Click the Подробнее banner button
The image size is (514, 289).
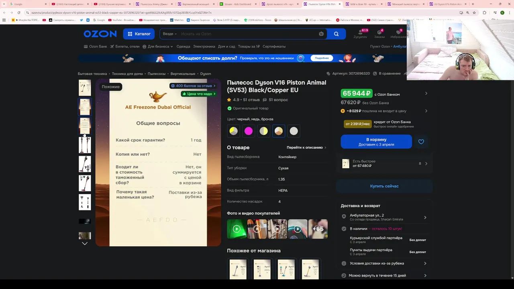[x=322, y=58]
